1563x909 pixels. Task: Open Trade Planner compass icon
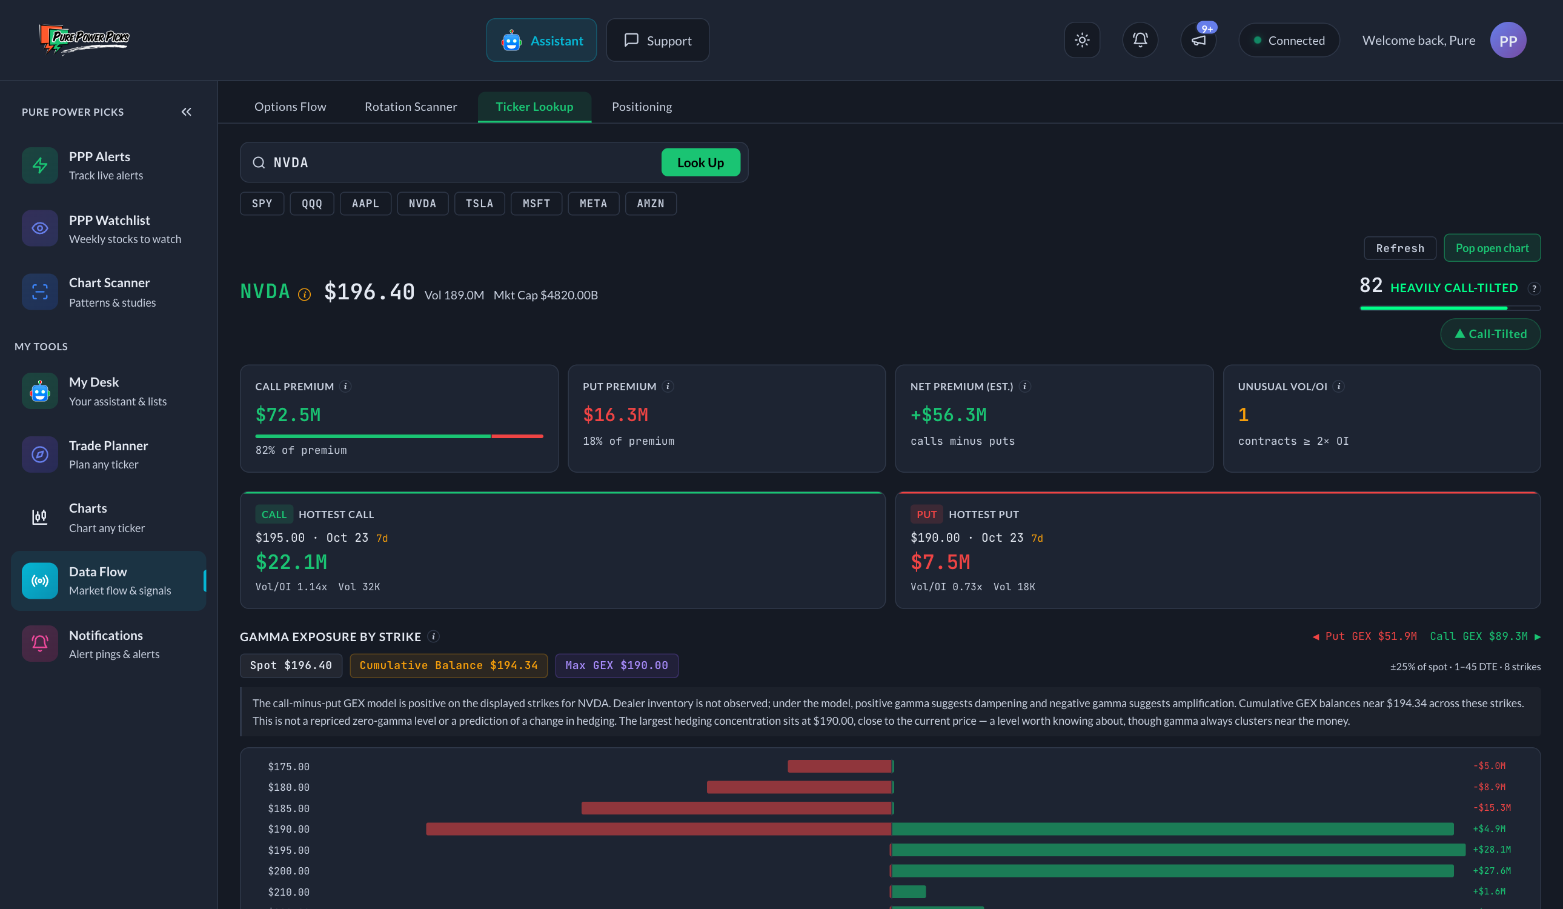click(x=40, y=454)
